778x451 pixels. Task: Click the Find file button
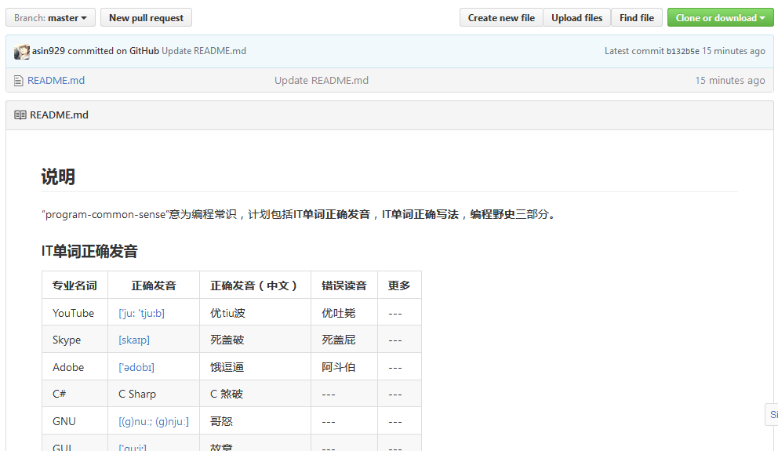coord(637,18)
